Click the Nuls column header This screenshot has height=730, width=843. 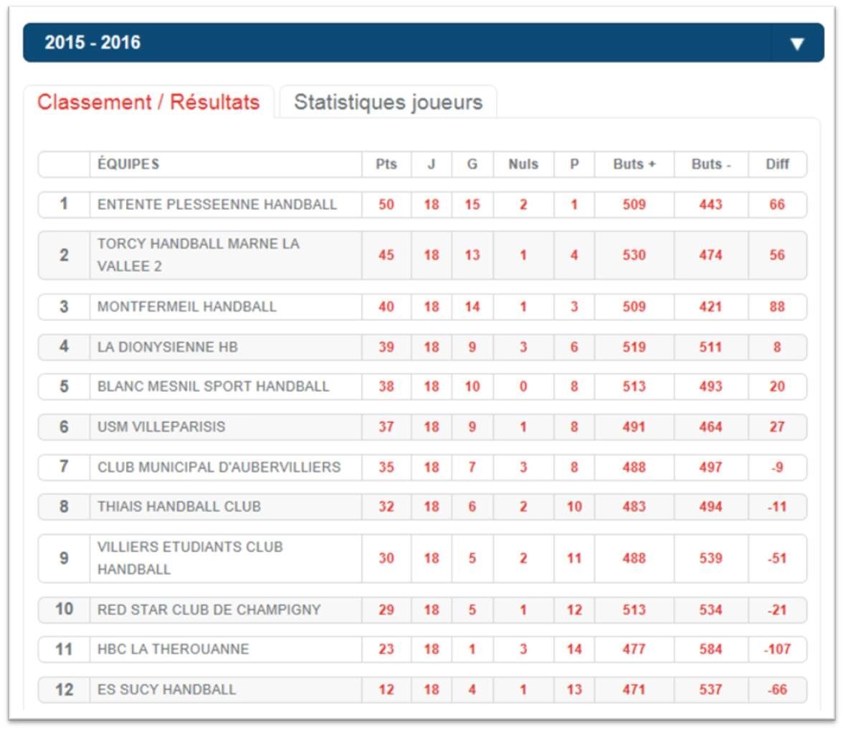pos(523,164)
